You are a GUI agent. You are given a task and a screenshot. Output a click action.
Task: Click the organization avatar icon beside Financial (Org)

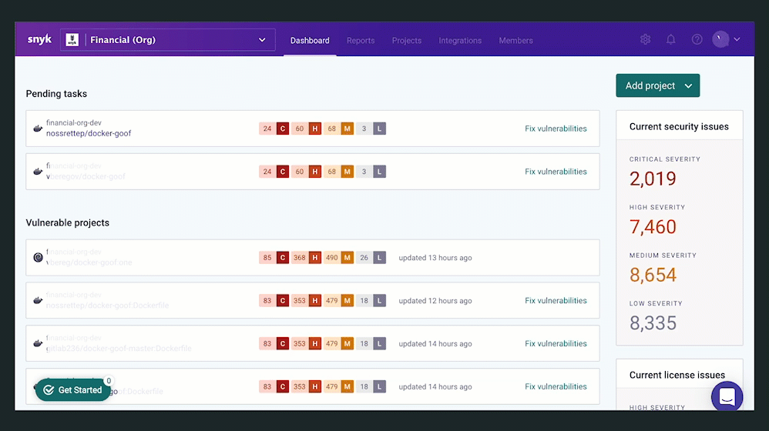[72, 40]
